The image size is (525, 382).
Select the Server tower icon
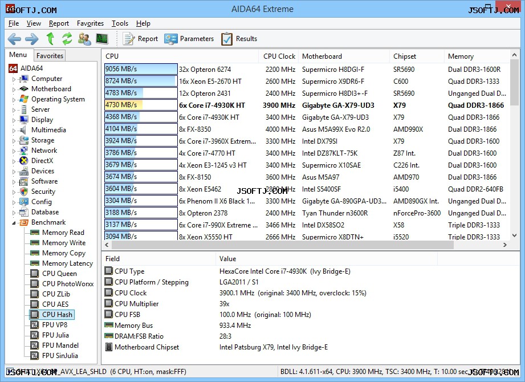pos(24,109)
